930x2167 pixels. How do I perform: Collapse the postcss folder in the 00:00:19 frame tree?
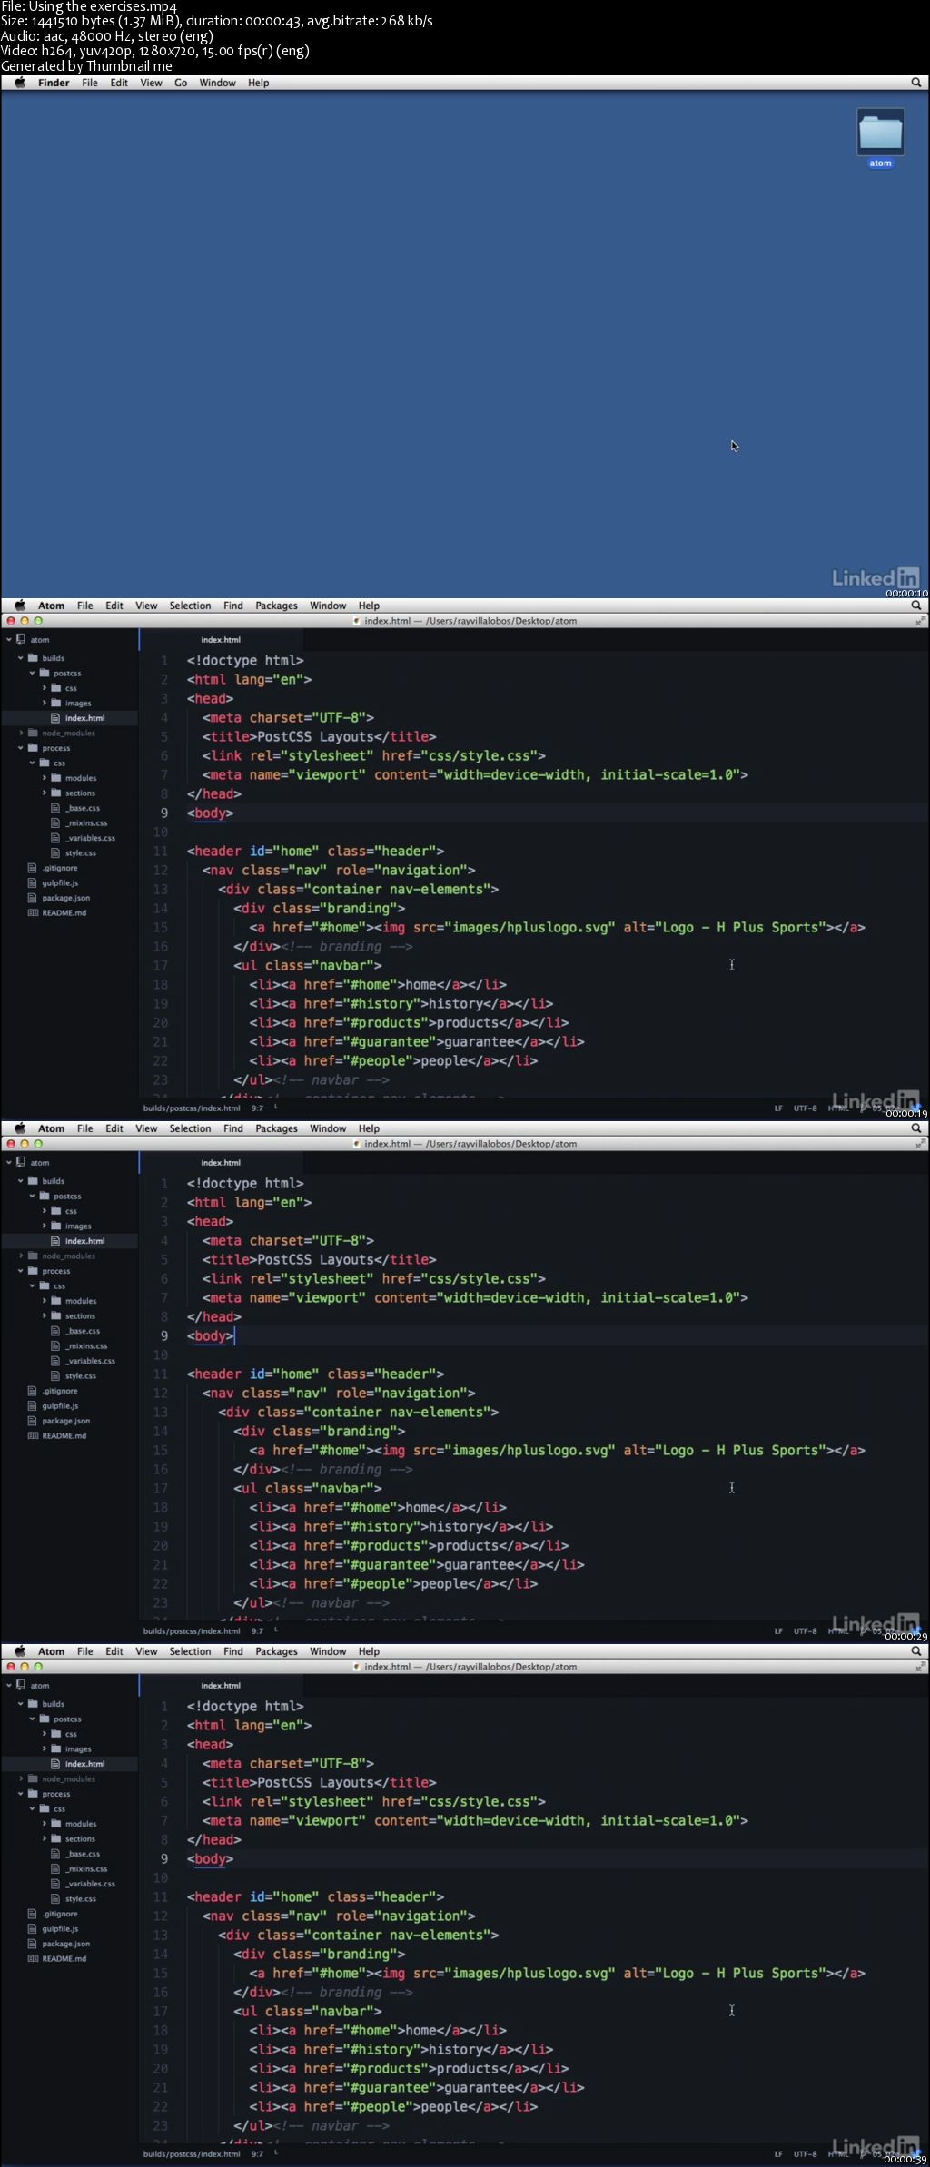33,674
